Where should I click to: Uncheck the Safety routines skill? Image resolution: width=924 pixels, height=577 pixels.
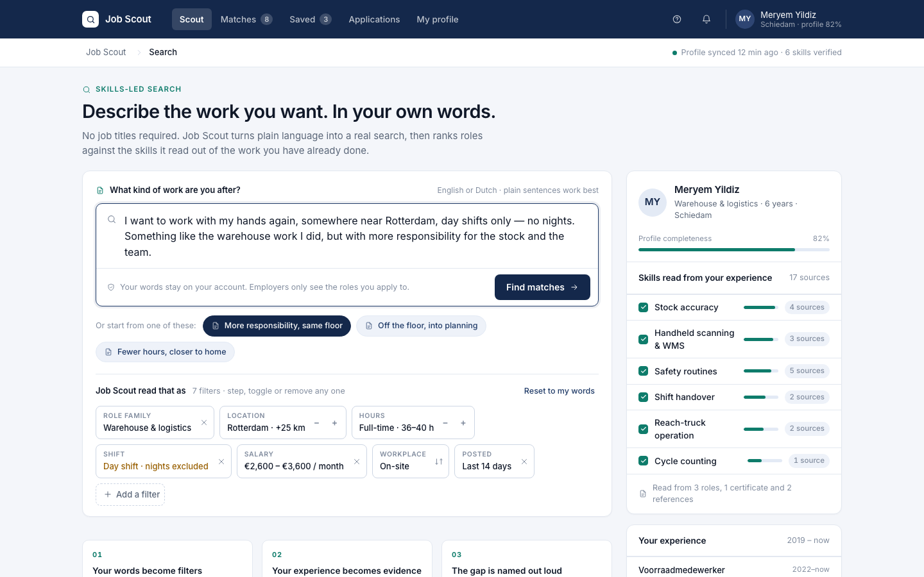pos(644,371)
